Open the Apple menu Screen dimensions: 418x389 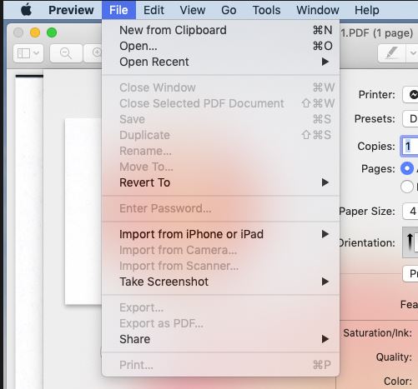(x=27, y=10)
